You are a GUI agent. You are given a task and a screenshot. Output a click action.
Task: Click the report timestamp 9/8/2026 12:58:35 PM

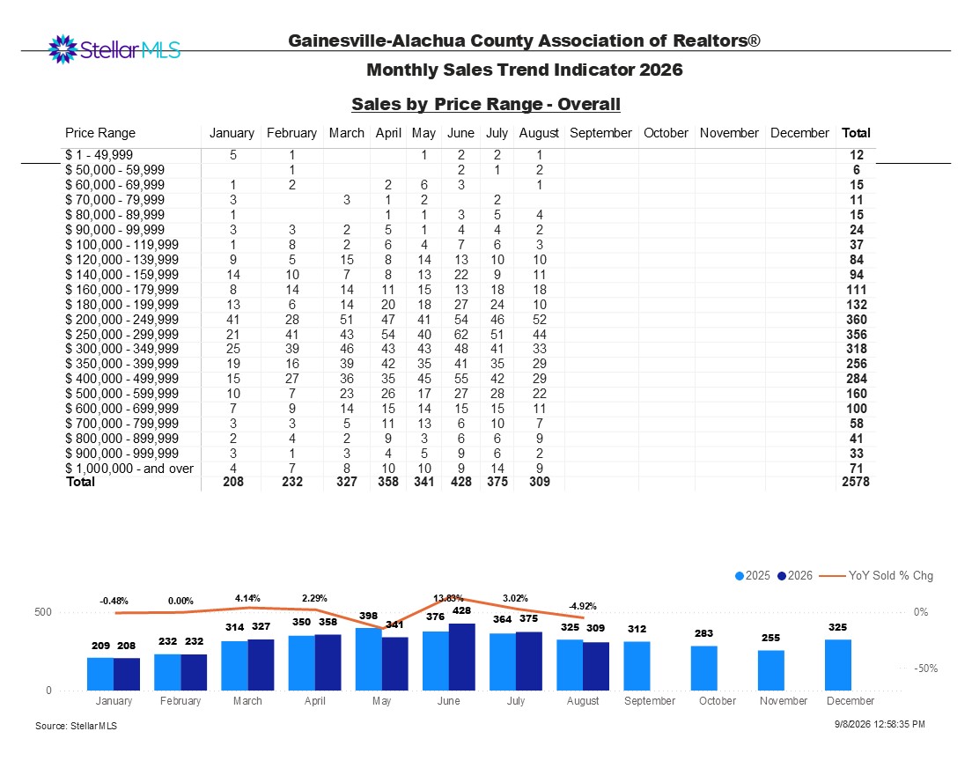[880, 724]
